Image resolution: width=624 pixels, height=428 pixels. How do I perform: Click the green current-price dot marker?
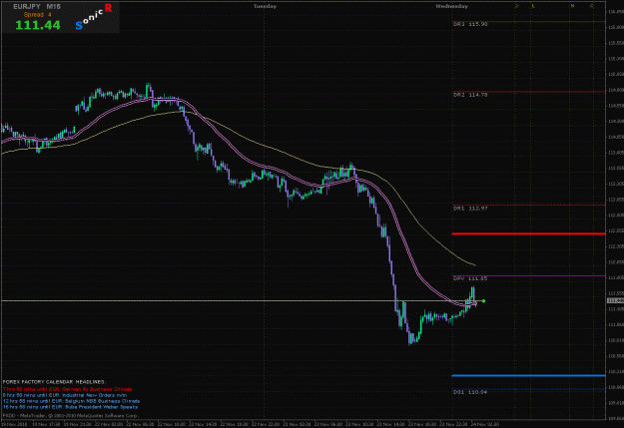tap(483, 300)
